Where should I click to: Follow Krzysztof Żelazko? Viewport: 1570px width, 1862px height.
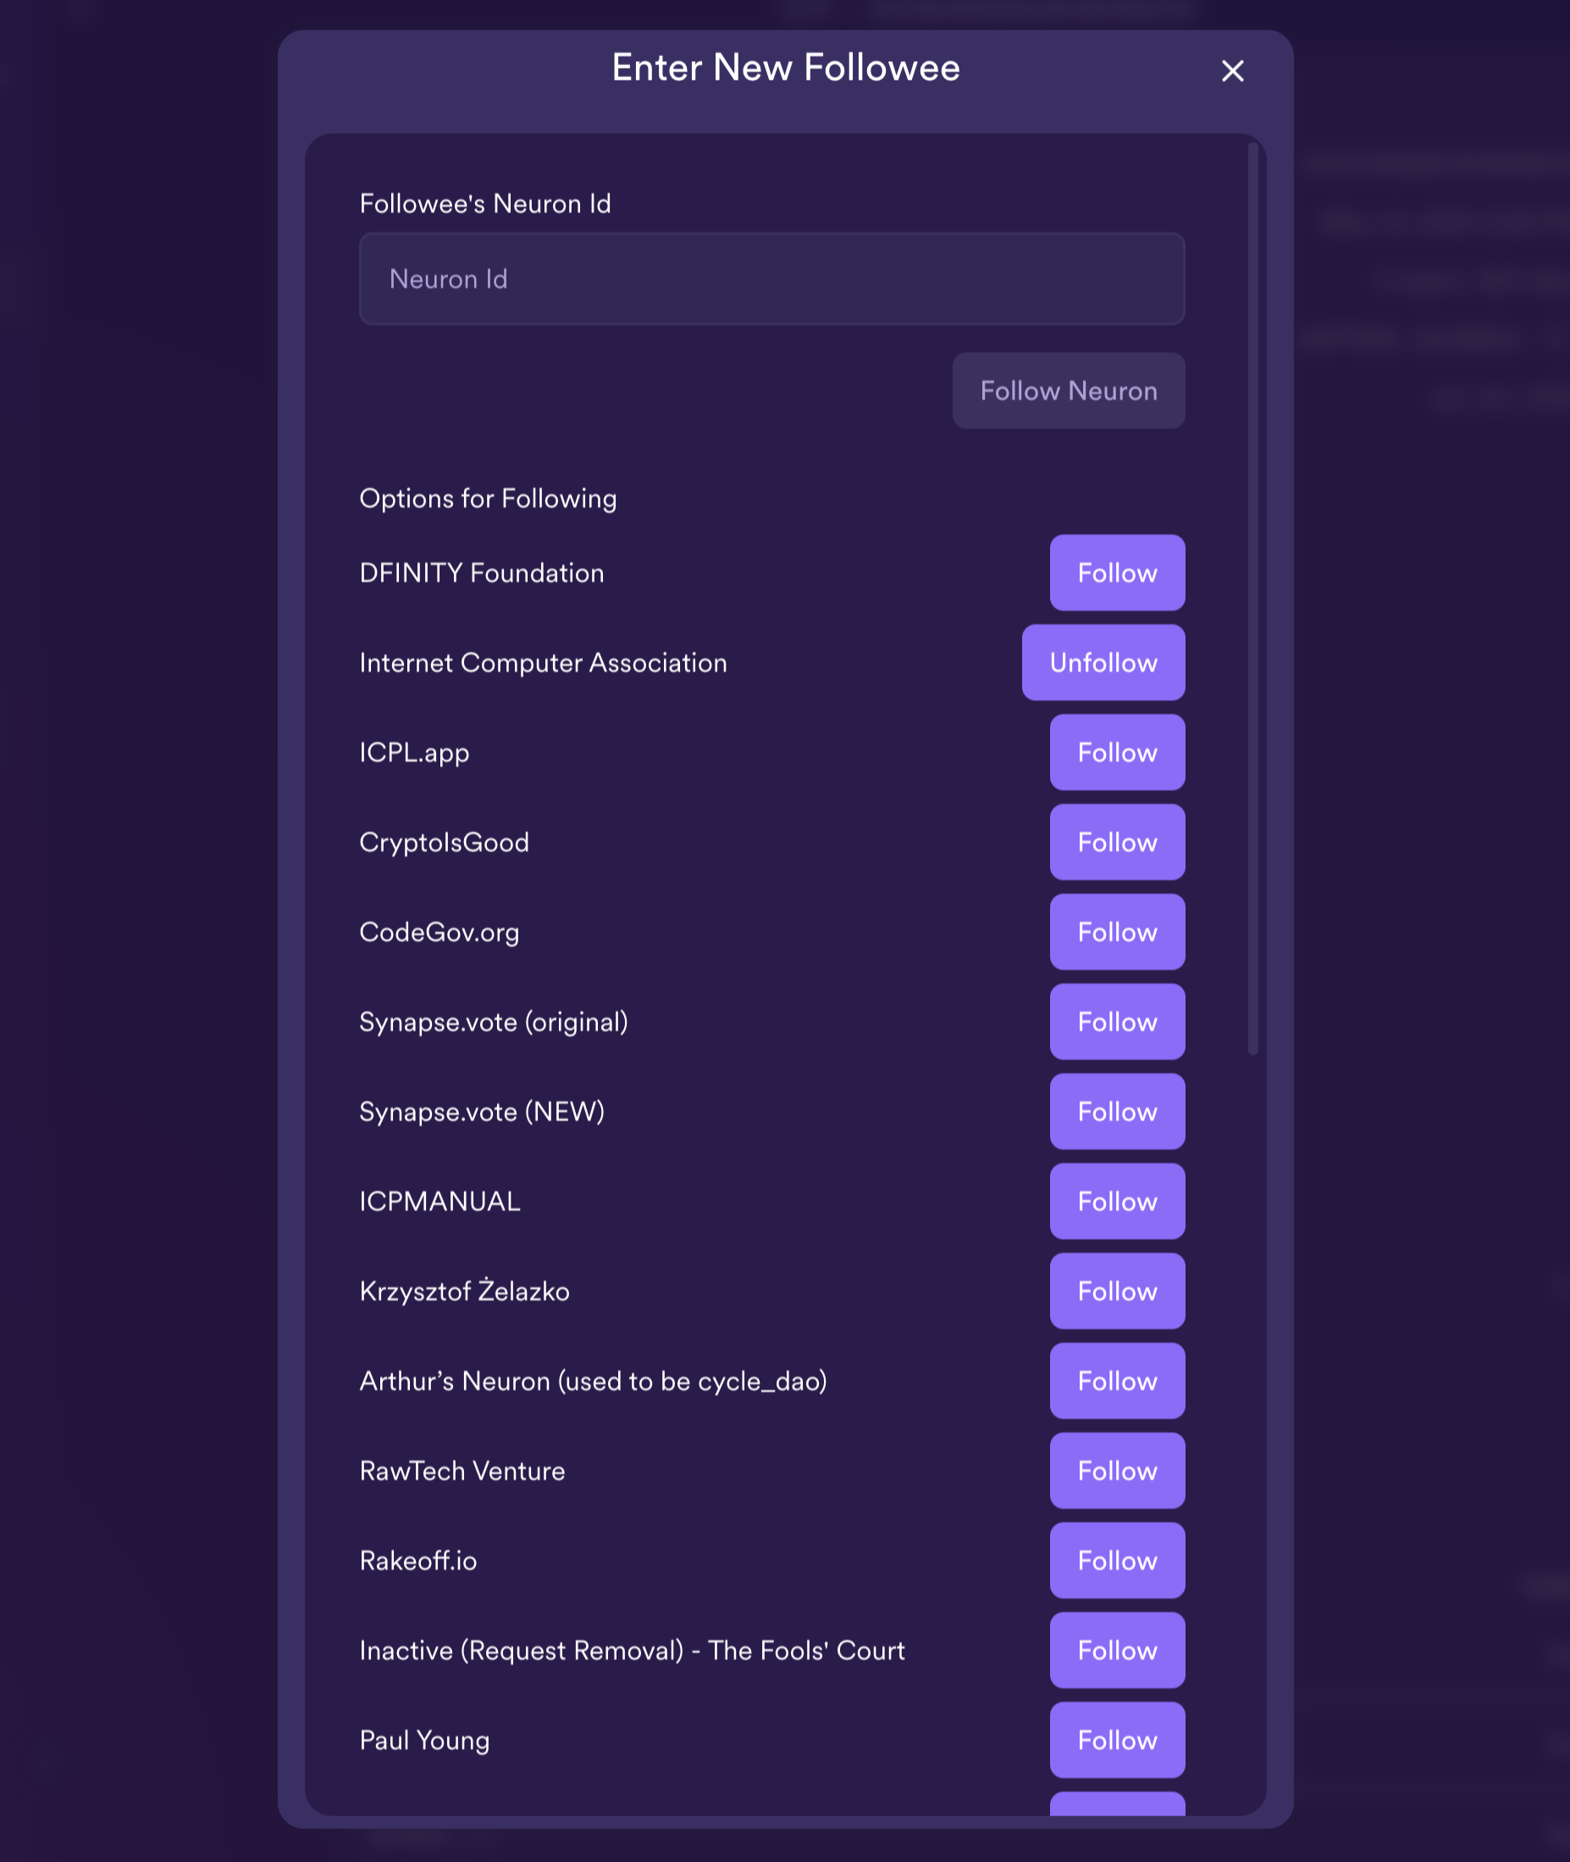pos(1117,1291)
